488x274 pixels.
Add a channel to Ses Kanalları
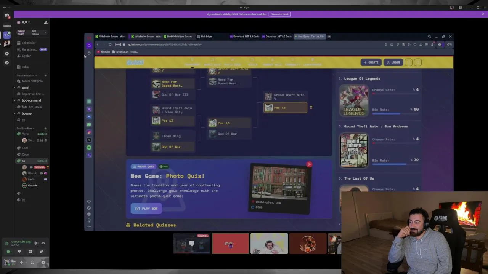pyautogui.click(x=45, y=128)
